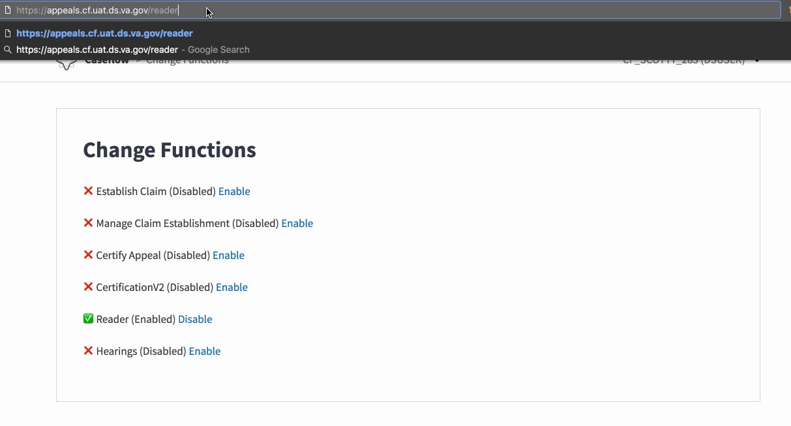Click the 'Manage Claim Establishment (Disabled)' text
The image size is (791, 426).
click(x=187, y=223)
